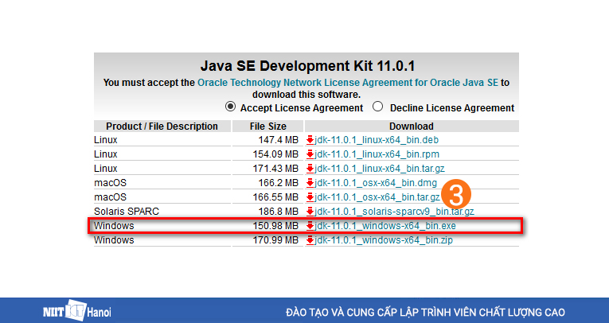609x323 pixels.
Task: Download jdk-11.0.1_windows-x64_bin.zip link
Action: point(384,240)
